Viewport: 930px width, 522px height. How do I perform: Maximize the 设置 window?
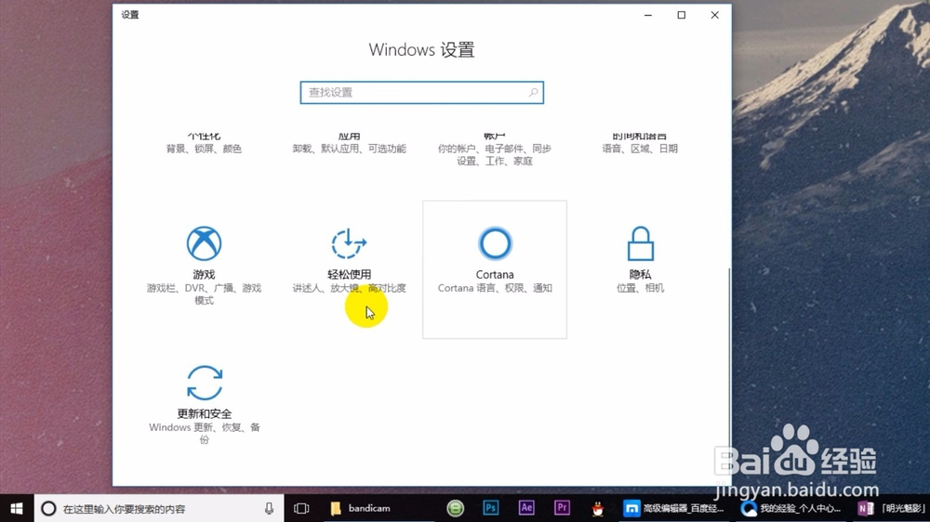click(x=682, y=15)
